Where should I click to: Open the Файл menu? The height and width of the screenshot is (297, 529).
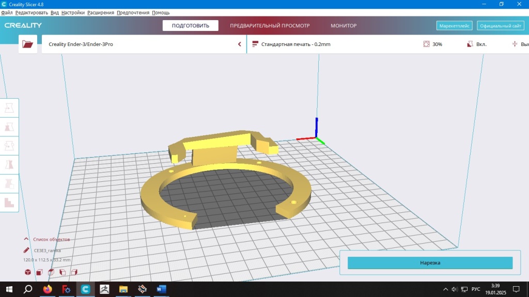(x=7, y=12)
